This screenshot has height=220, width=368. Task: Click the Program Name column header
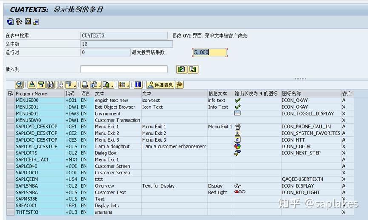[39, 93]
